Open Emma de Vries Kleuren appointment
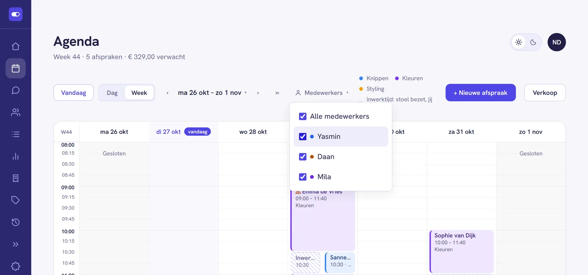Viewport: 588px width, 275px height. [323, 220]
